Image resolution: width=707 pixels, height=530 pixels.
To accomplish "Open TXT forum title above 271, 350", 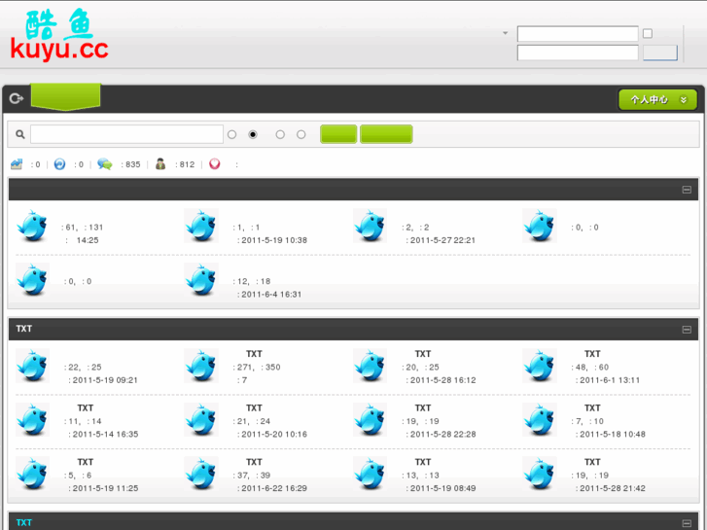I will point(254,354).
